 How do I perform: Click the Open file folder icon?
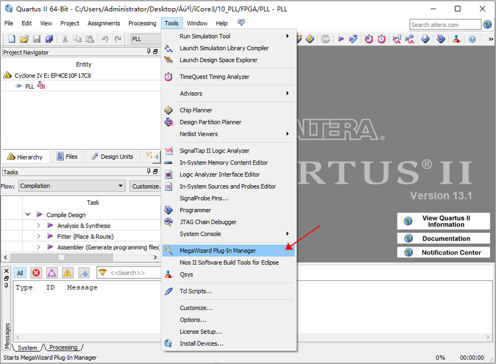point(24,39)
